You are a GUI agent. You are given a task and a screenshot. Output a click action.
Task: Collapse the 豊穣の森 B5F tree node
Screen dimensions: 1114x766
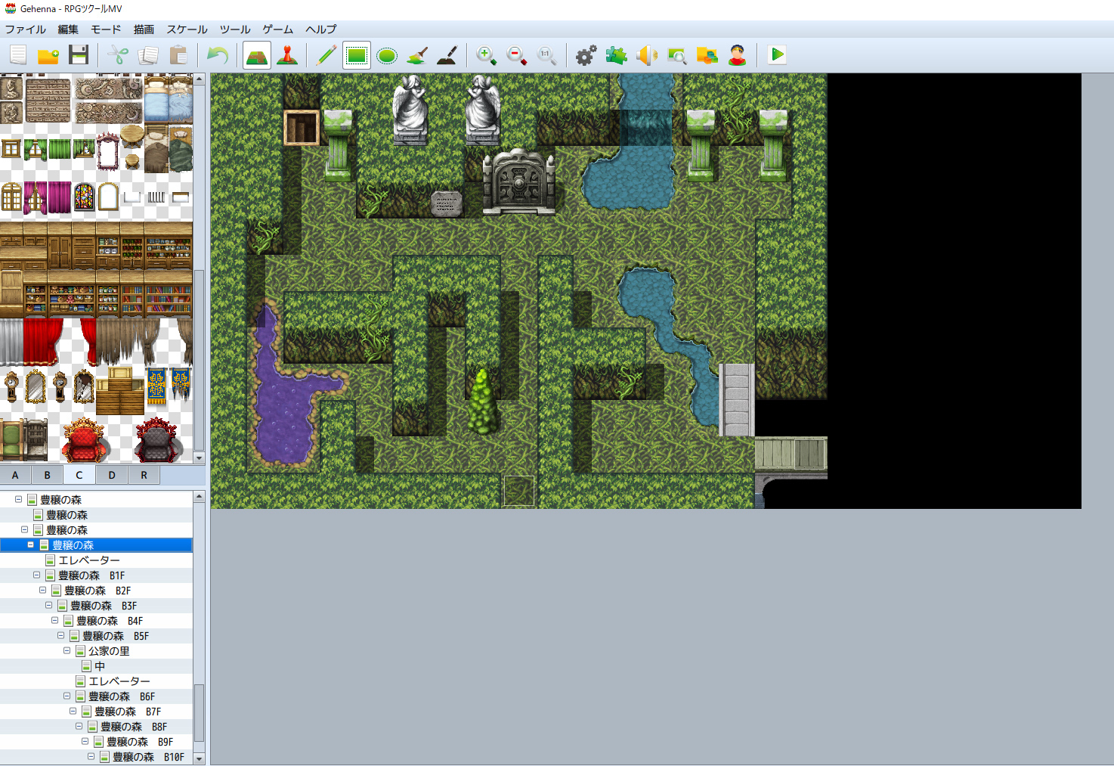60,635
